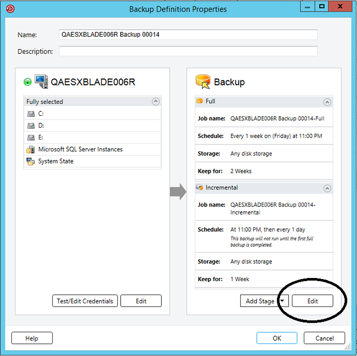Image resolution: width=357 pixels, height=356 pixels.
Task: Click the 'Fully selected' header text
Action: pos(45,102)
